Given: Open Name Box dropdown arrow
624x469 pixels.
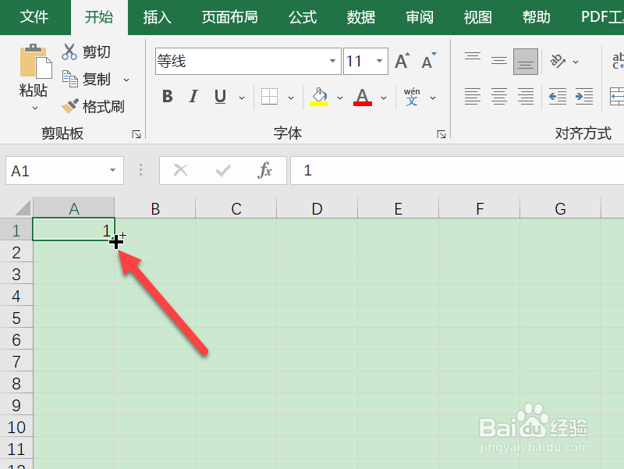Looking at the screenshot, I should (112, 170).
